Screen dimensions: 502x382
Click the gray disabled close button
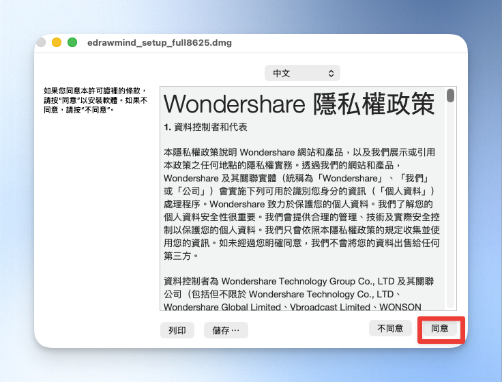pos(41,42)
